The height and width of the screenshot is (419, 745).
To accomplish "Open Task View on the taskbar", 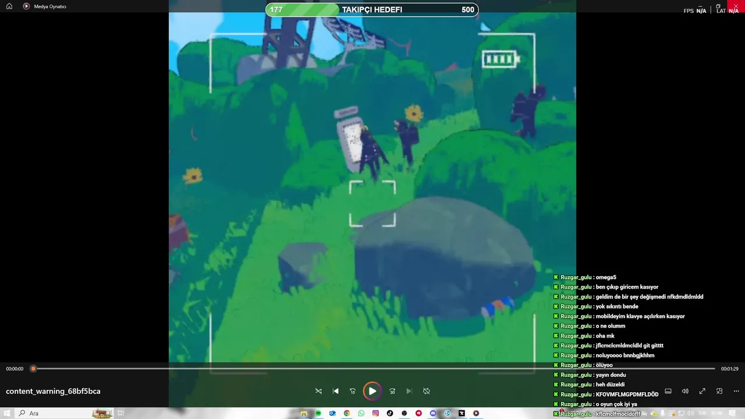I will [x=122, y=413].
